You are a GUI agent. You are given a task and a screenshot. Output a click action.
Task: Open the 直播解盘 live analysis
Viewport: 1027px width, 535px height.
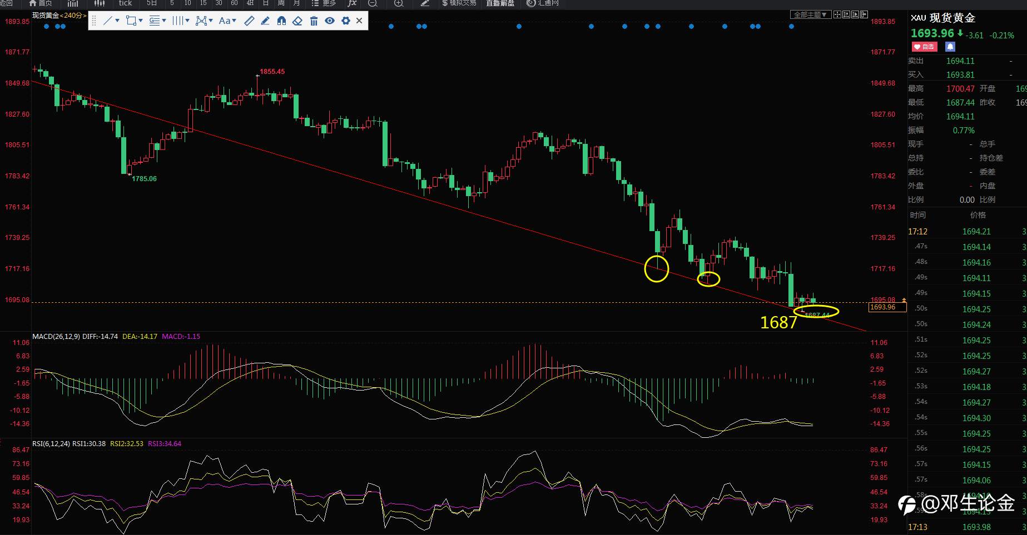[x=500, y=3]
